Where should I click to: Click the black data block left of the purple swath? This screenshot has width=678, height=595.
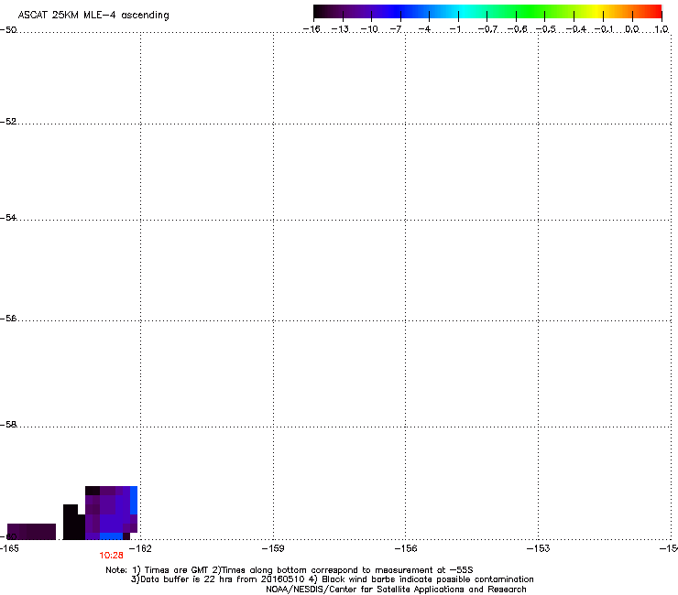tap(74, 522)
